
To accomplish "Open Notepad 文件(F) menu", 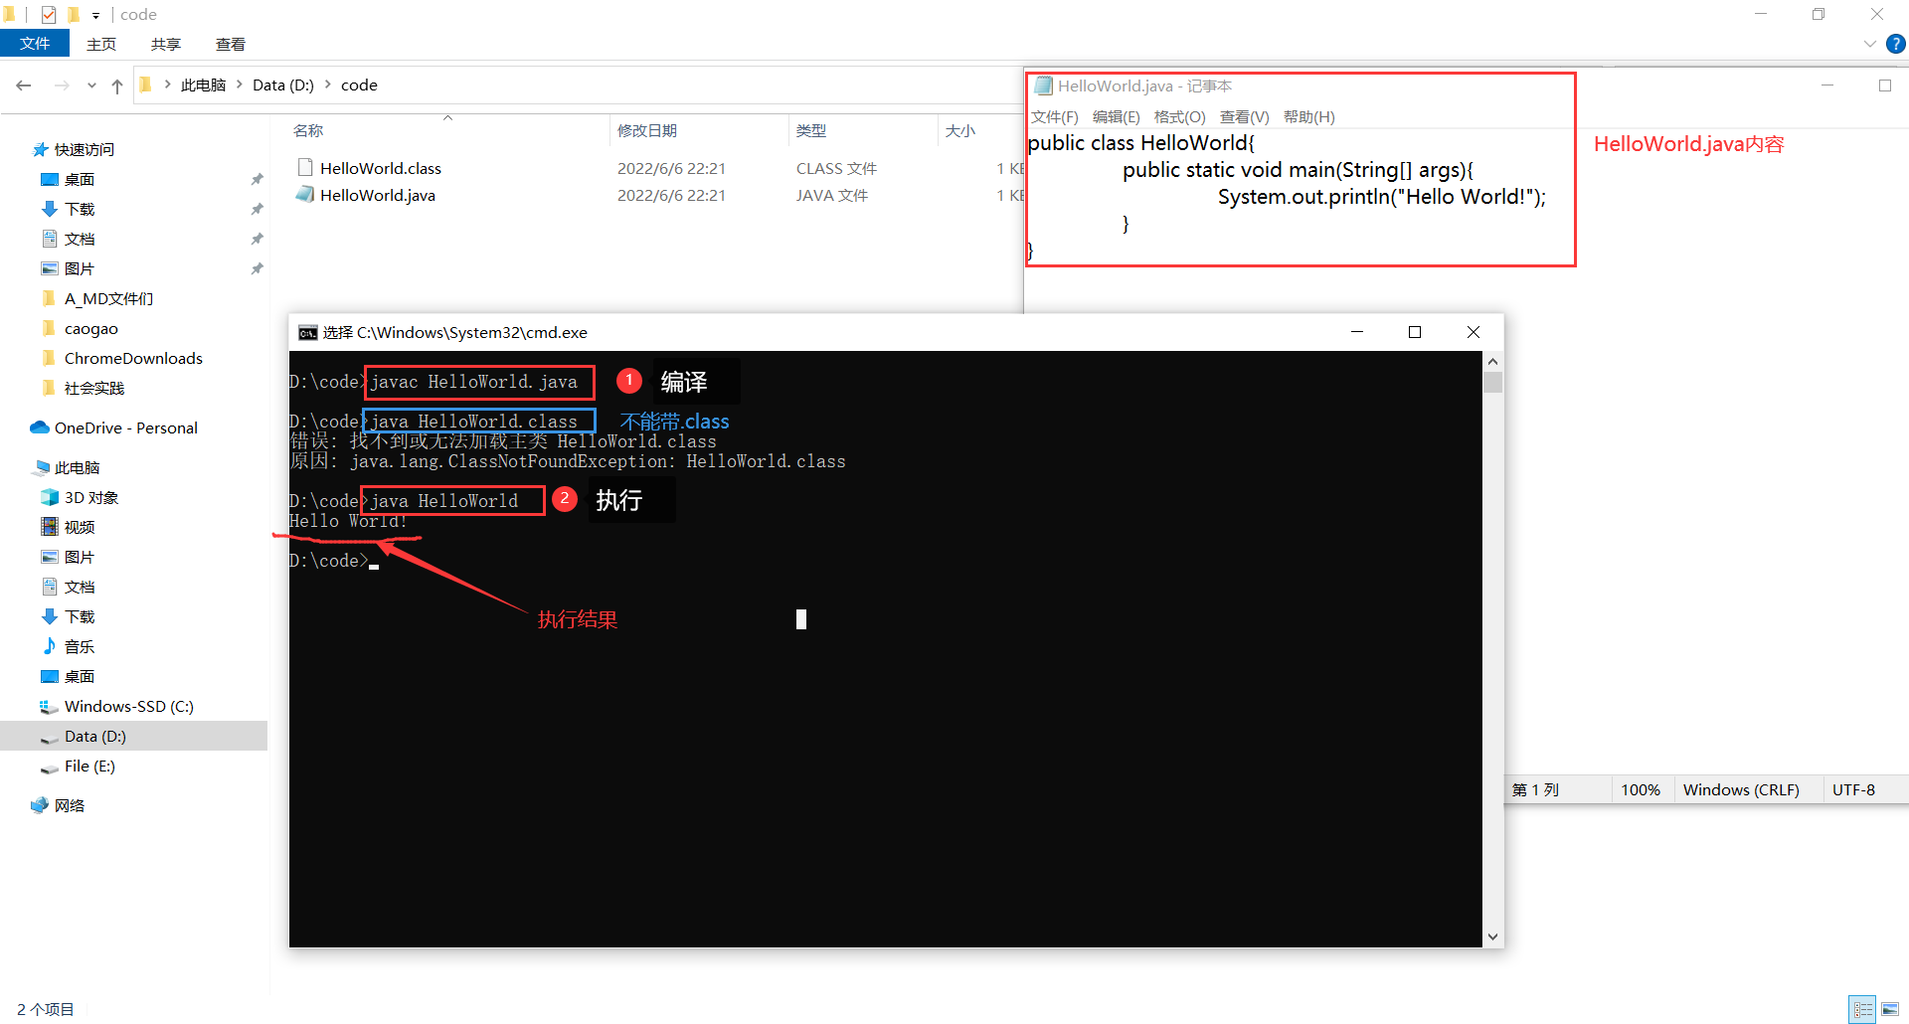I will click(1055, 117).
